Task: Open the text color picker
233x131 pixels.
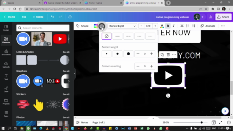Action: (x=162, y=26)
